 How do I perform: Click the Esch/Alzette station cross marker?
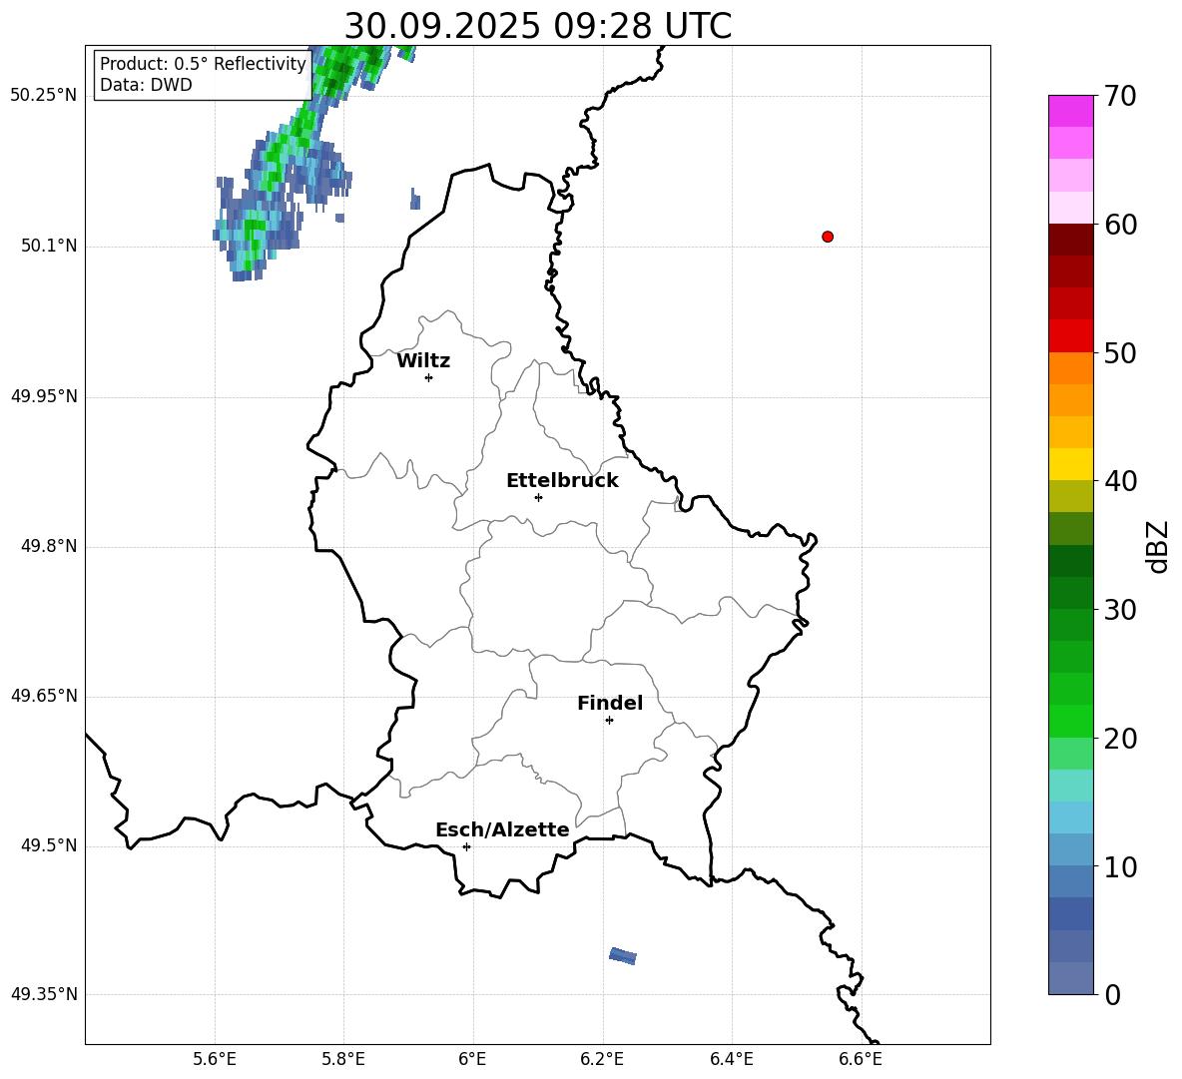coord(466,846)
